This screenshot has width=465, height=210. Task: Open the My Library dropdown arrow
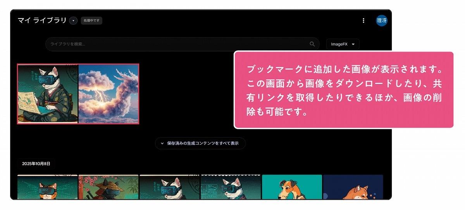coord(73,20)
